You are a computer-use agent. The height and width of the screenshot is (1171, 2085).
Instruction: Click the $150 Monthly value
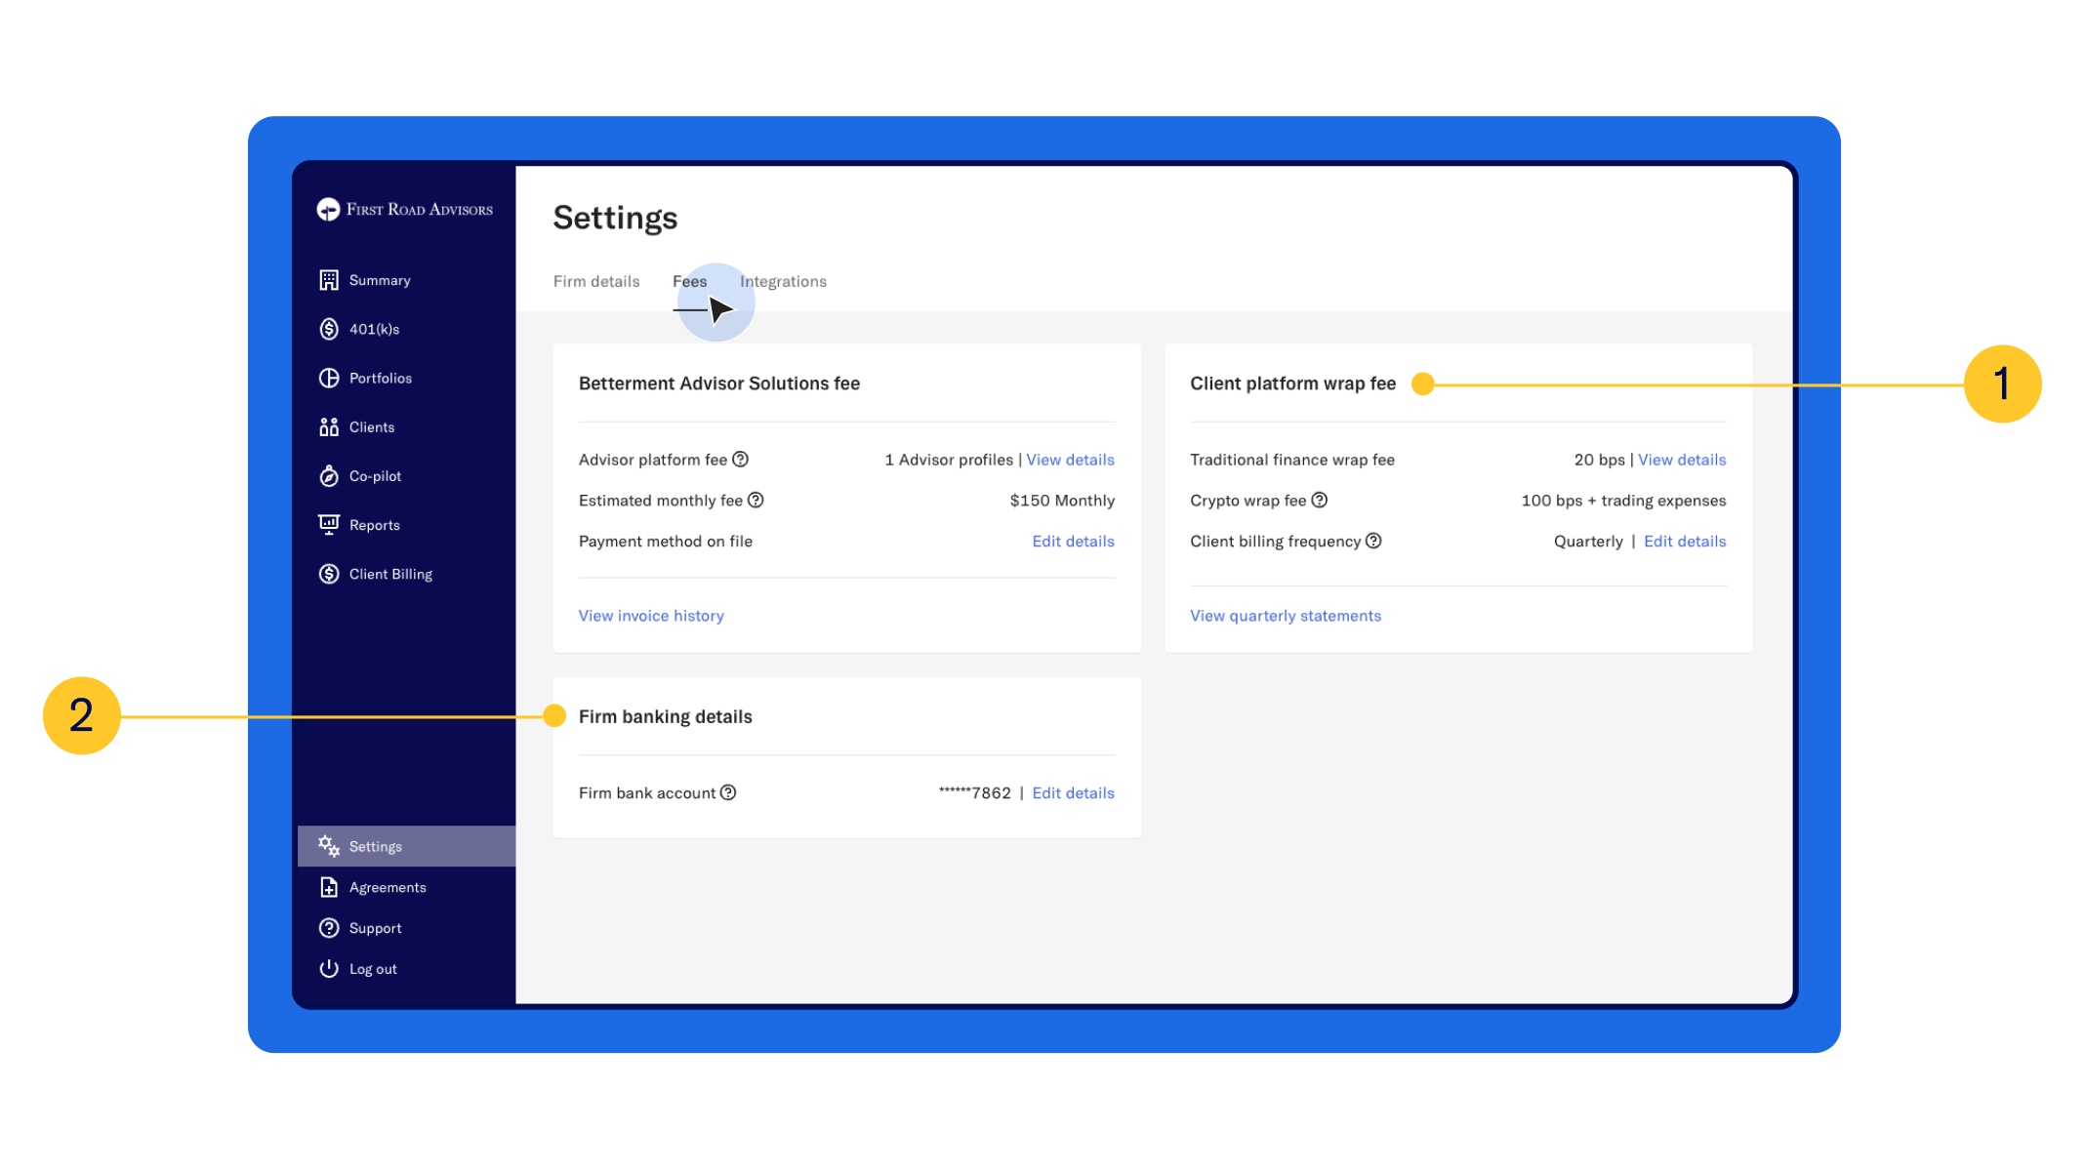(1062, 501)
